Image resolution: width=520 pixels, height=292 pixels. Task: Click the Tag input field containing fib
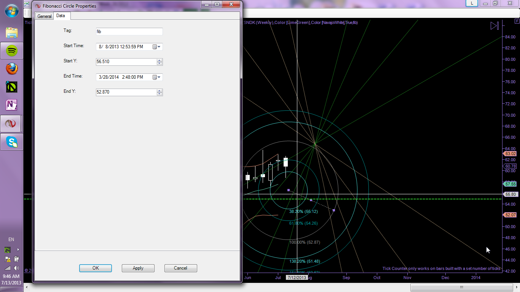pos(129,32)
